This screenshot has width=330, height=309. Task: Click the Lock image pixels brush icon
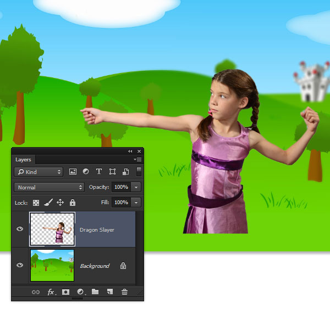tap(48, 203)
